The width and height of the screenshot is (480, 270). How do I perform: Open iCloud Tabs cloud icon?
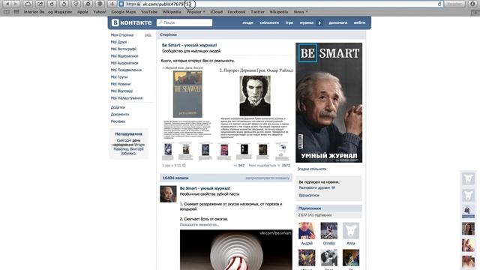[28, 4]
